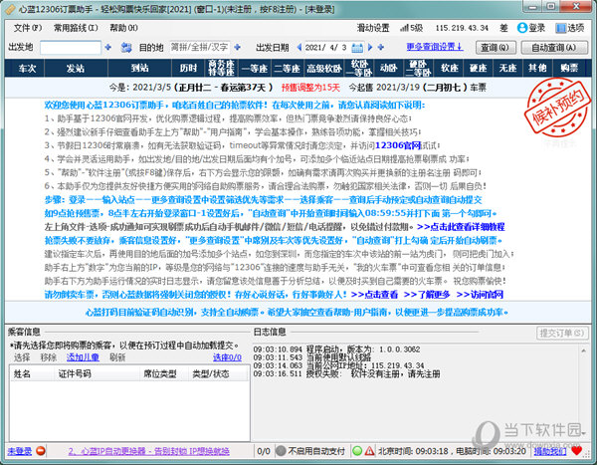
Task: Open the 12306官网 link in the notes
Action: tap(398, 145)
